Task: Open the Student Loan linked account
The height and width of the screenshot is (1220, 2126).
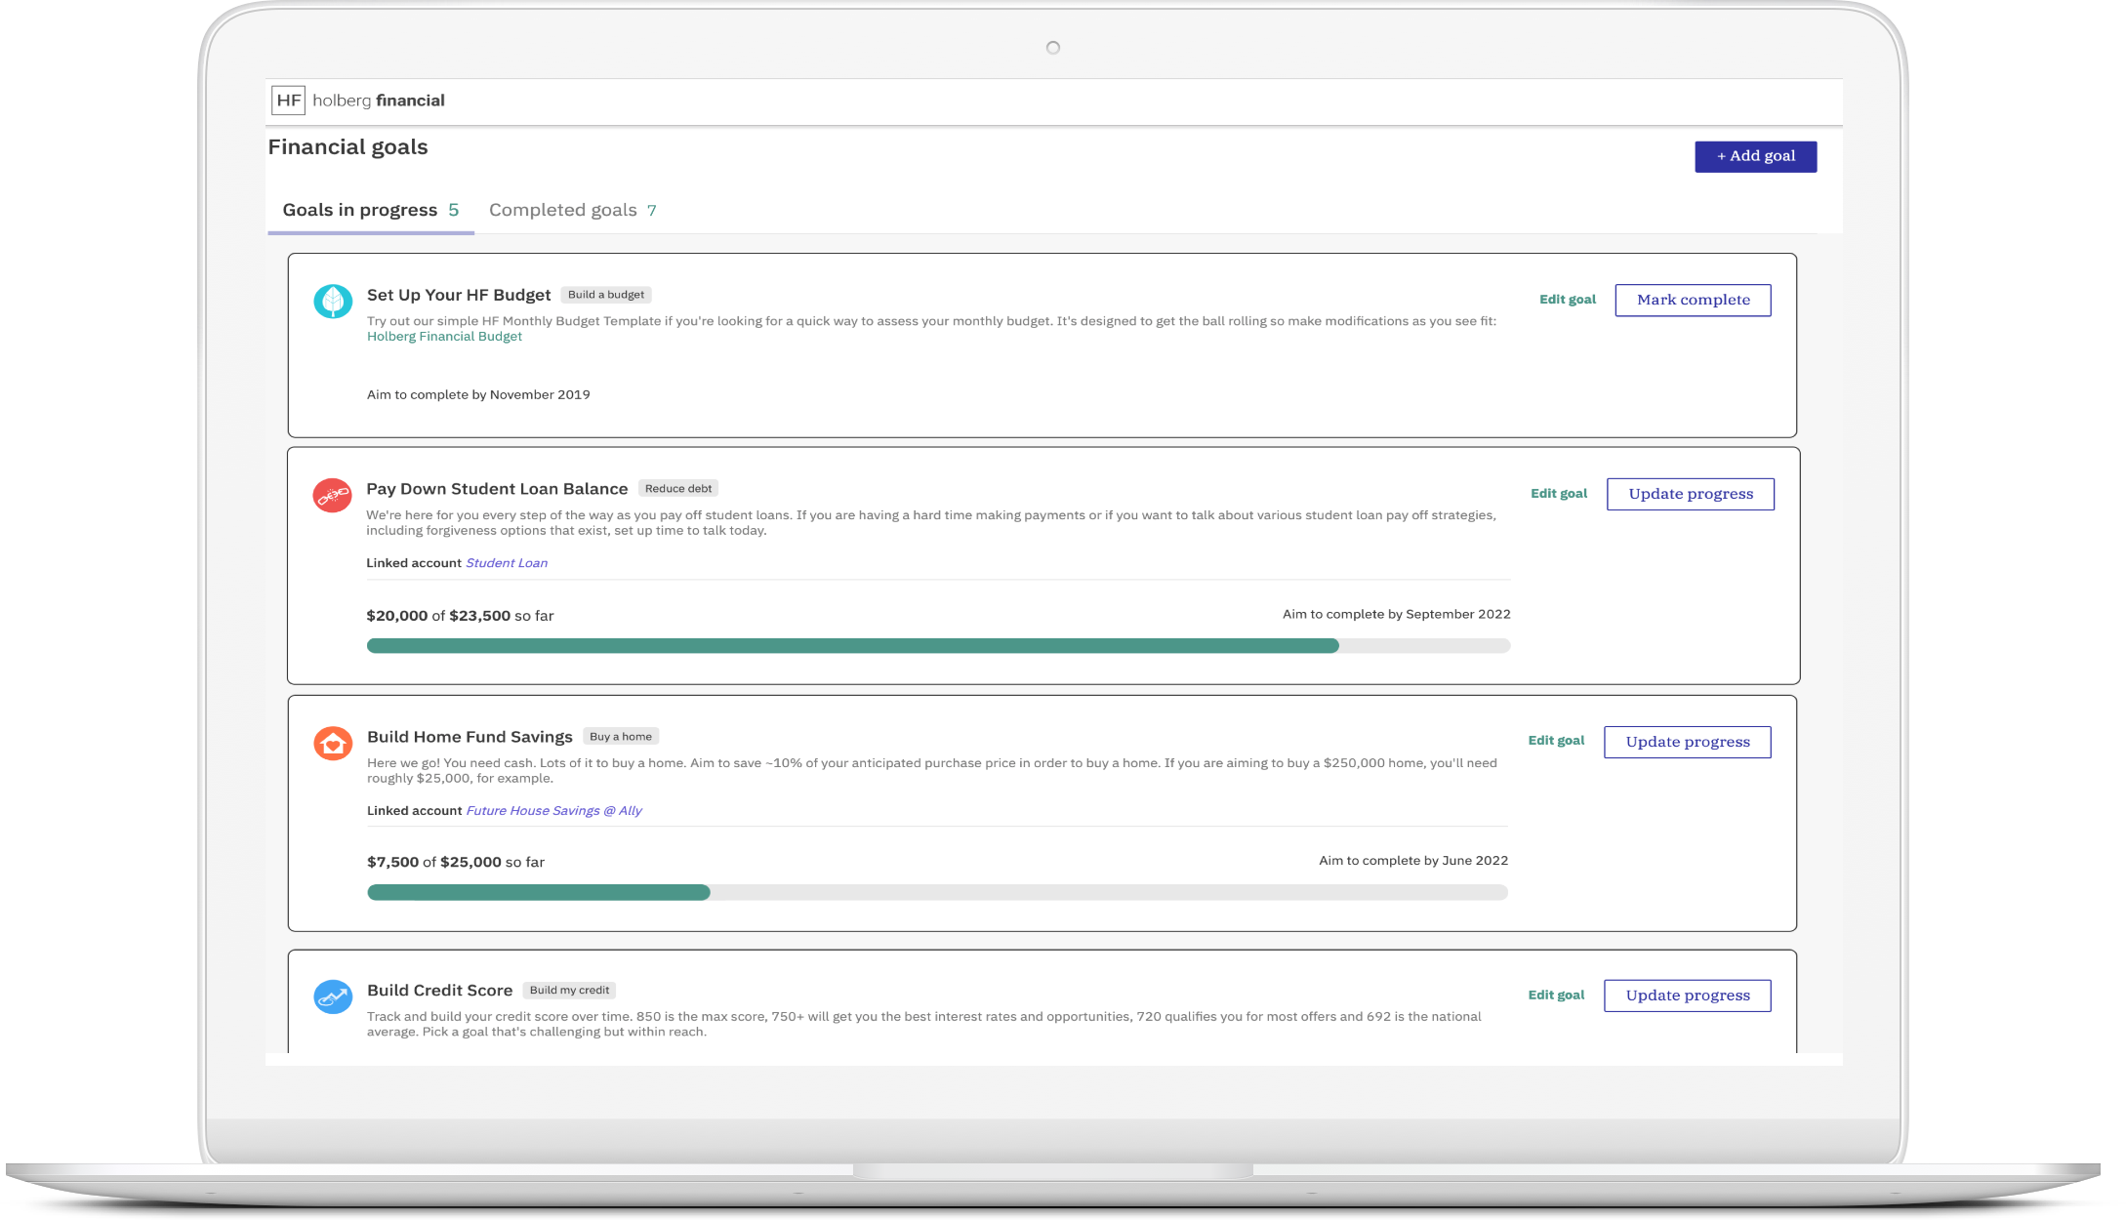Action: click(x=506, y=563)
